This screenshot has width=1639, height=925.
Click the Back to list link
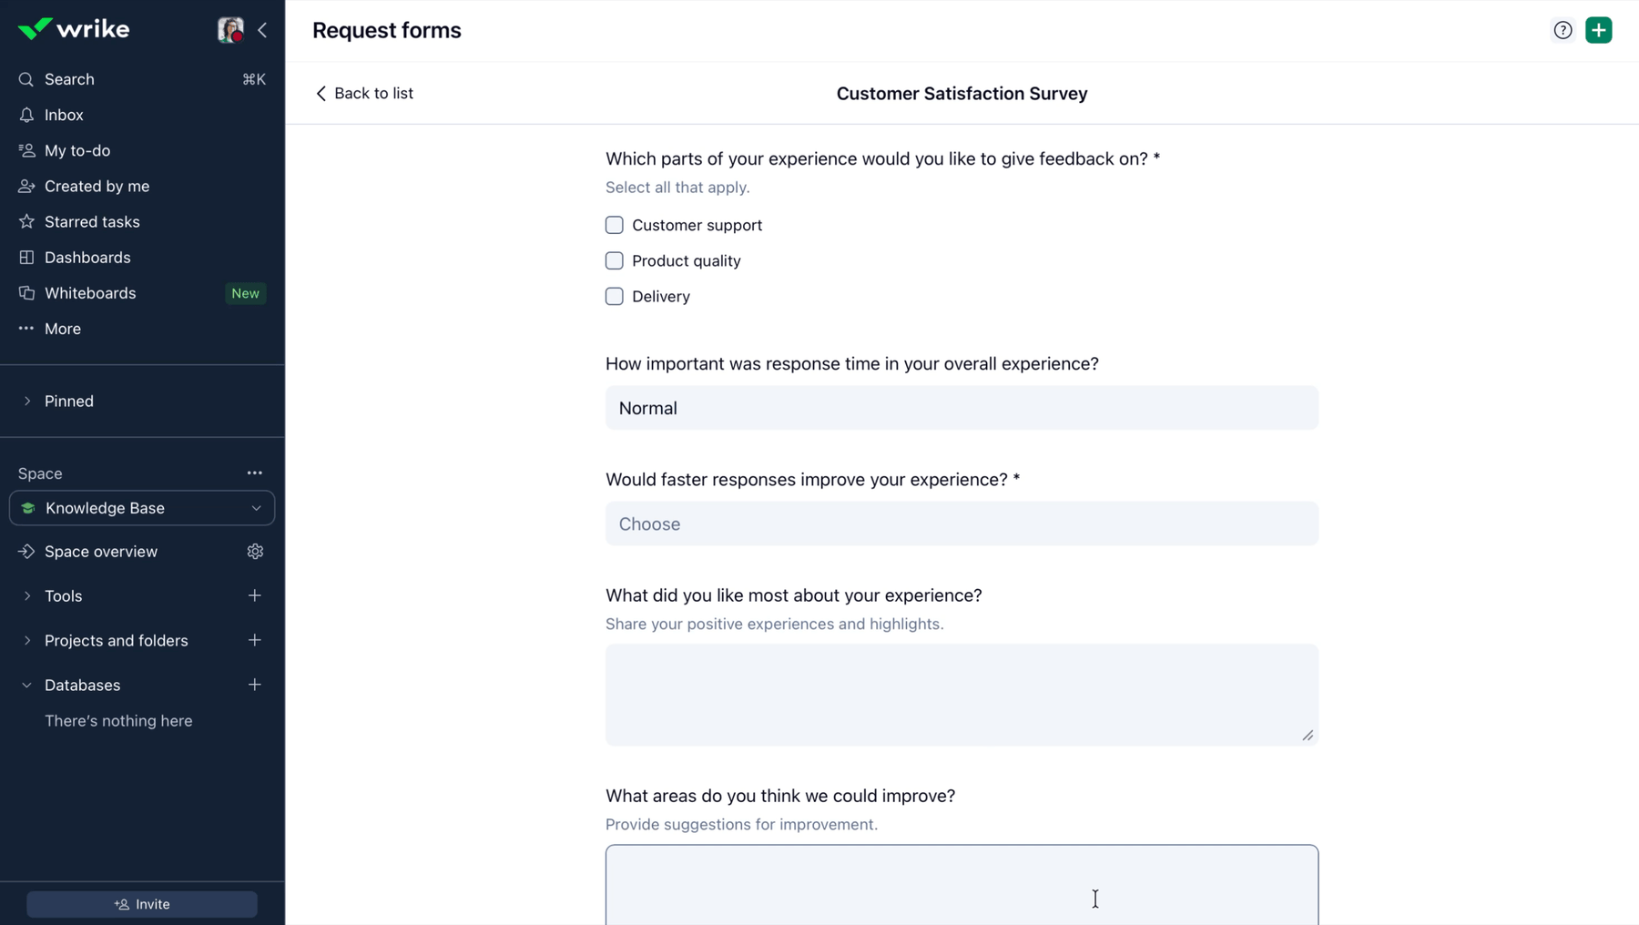364,93
